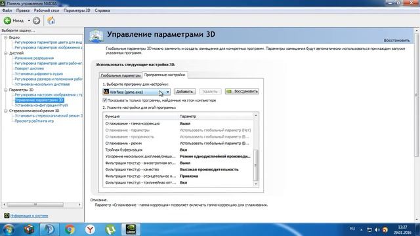Screen dimensions: 420x236
Task: Select Фильтрация текстур - трилинейная row
Action: coord(178,183)
